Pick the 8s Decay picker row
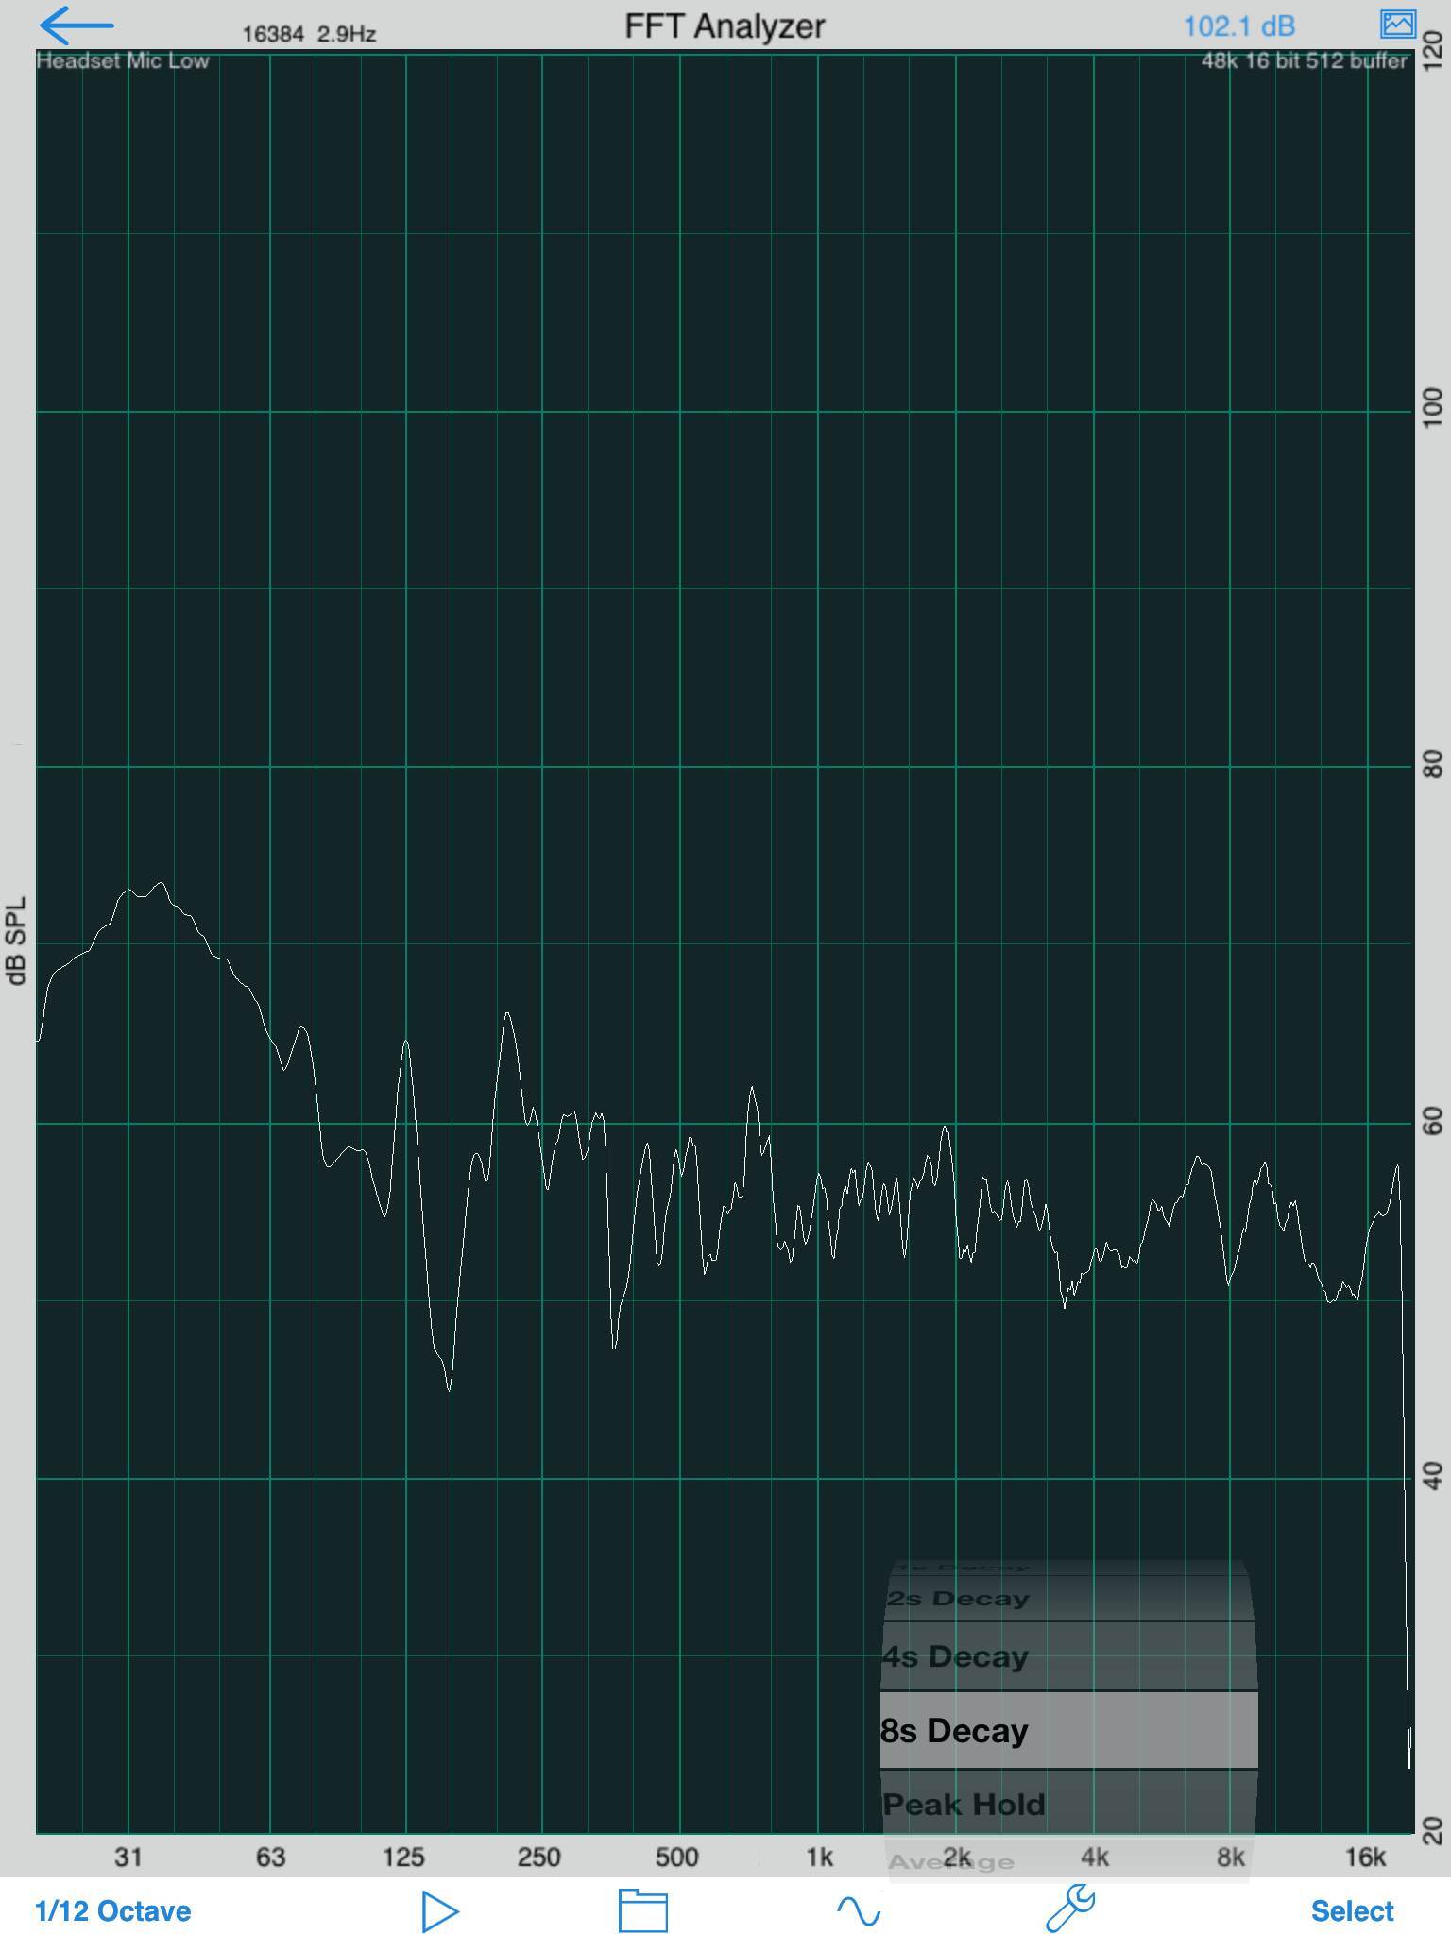The height and width of the screenshot is (1934, 1451). click(1069, 1730)
